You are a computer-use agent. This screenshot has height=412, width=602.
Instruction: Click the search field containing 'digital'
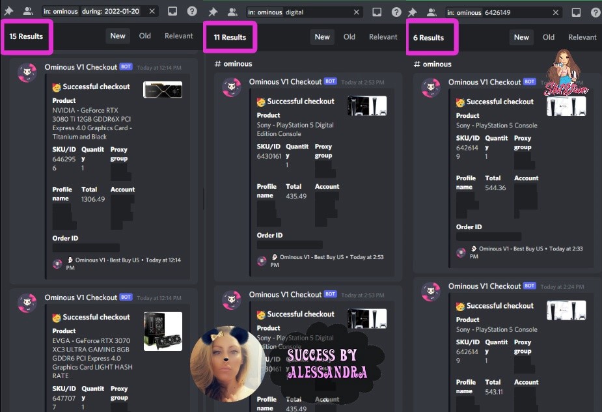(x=305, y=12)
